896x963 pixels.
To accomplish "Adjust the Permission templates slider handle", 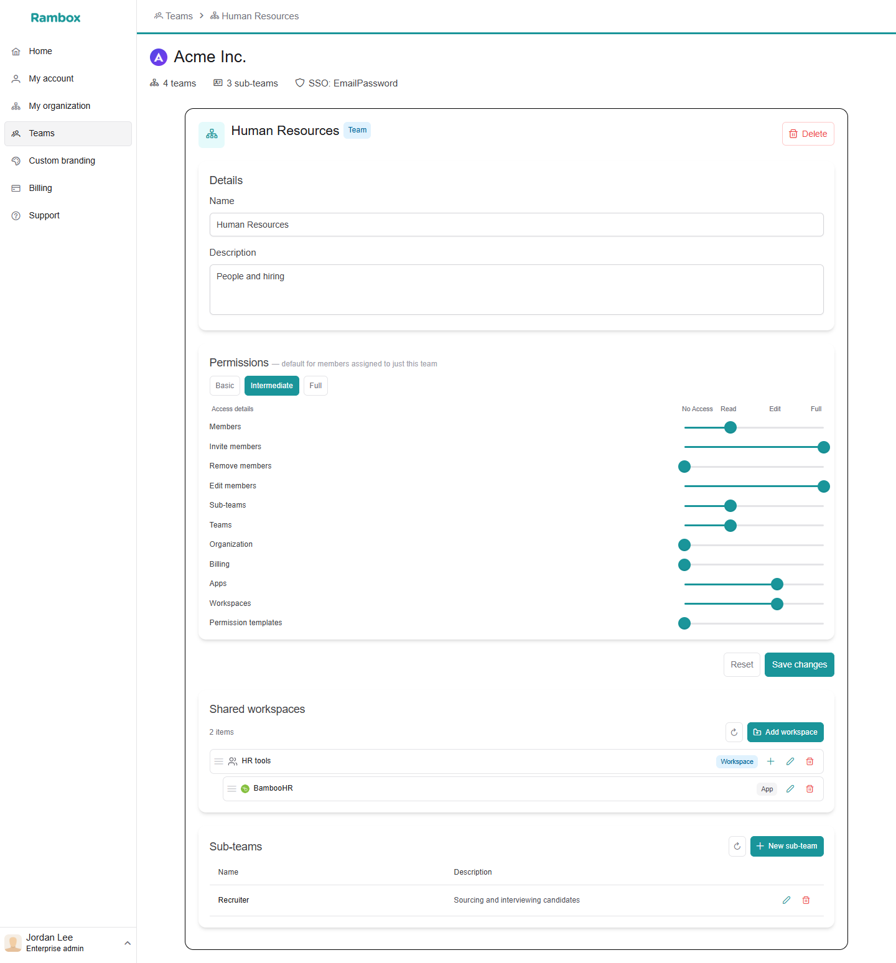I will pyautogui.click(x=684, y=623).
